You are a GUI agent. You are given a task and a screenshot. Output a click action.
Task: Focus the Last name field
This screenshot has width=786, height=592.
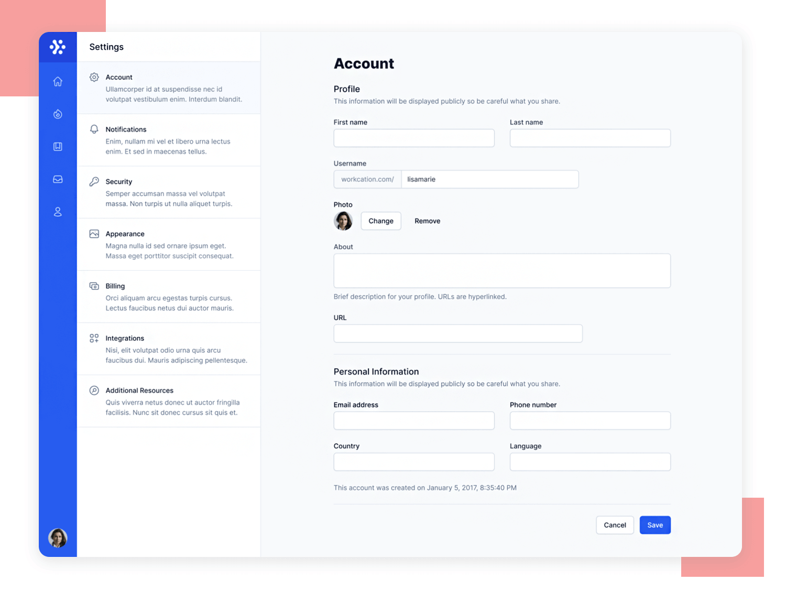[x=590, y=138]
